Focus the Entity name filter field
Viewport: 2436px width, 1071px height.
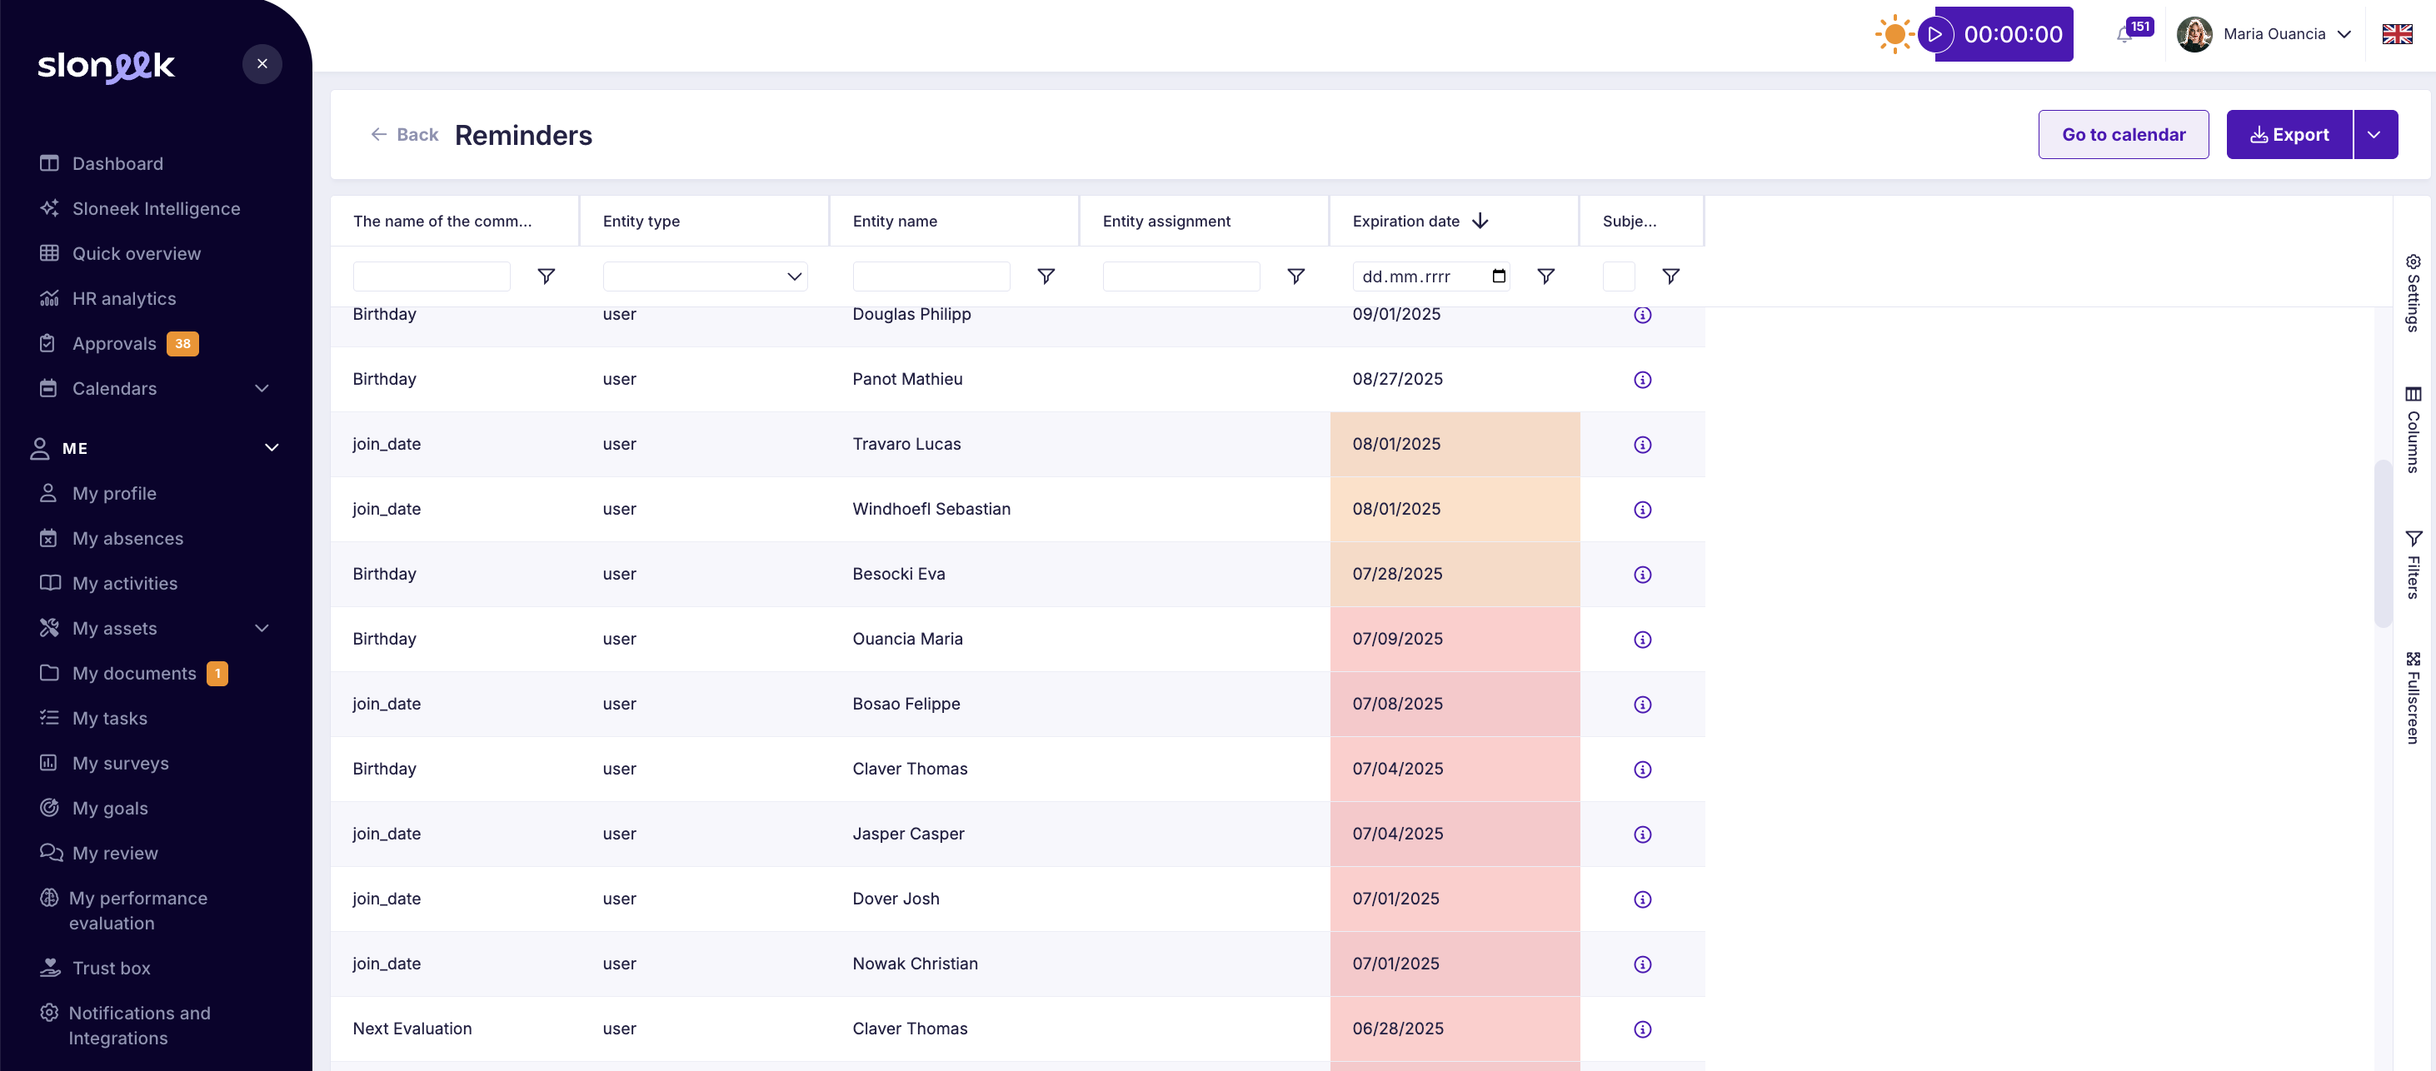931,276
